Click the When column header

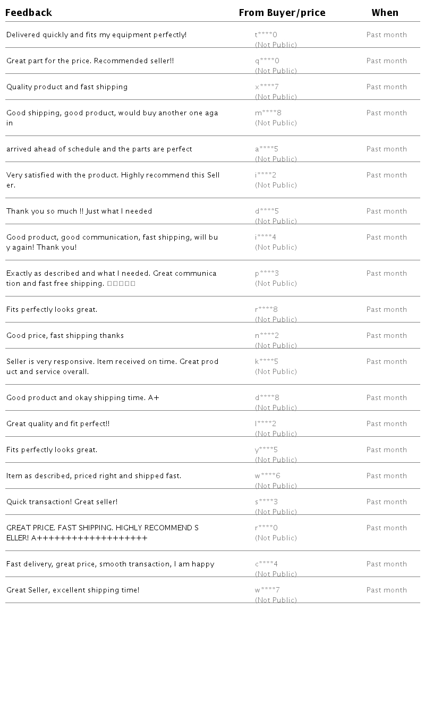(385, 13)
